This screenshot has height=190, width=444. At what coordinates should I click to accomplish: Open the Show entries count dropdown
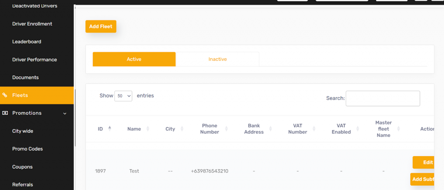pyautogui.click(x=123, y=96)
